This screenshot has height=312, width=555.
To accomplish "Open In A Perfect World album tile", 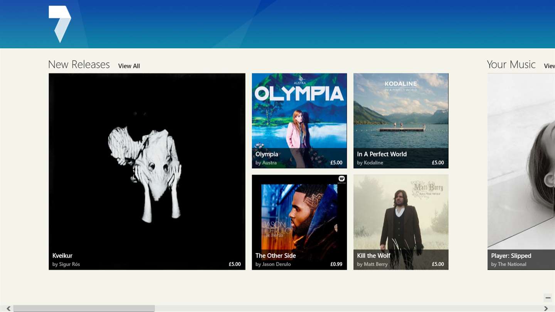I will point(401,121).
